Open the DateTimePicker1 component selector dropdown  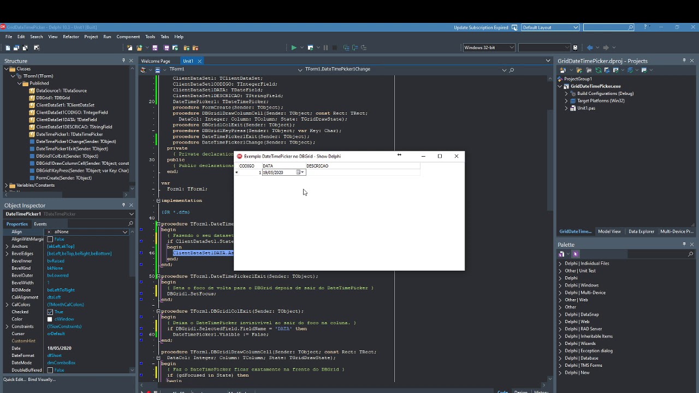131,214
